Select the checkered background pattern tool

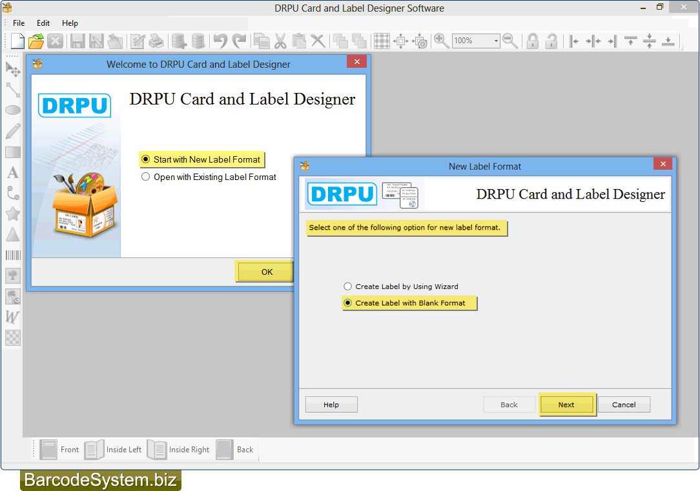click(x=12, y=337)
